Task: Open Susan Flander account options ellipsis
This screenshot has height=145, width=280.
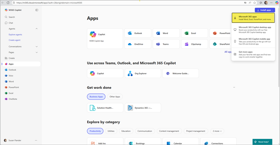Action: [36, 140]
